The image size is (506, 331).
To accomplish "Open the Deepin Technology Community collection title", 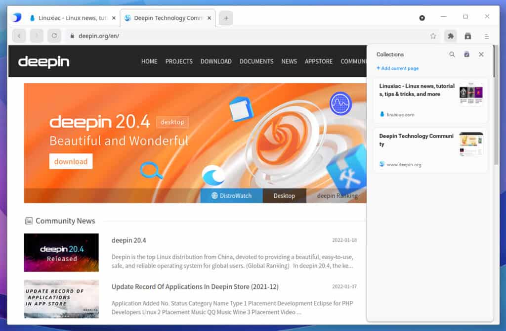I will point(416,140).
